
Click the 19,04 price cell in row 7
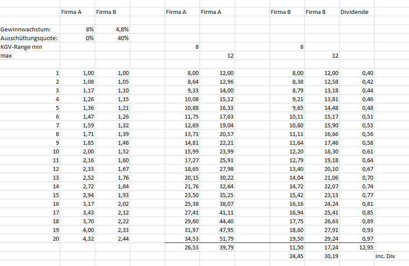(x=217, y=125)
